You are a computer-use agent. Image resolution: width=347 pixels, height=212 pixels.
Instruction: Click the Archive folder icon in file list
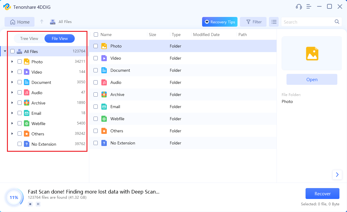[104, 94]
